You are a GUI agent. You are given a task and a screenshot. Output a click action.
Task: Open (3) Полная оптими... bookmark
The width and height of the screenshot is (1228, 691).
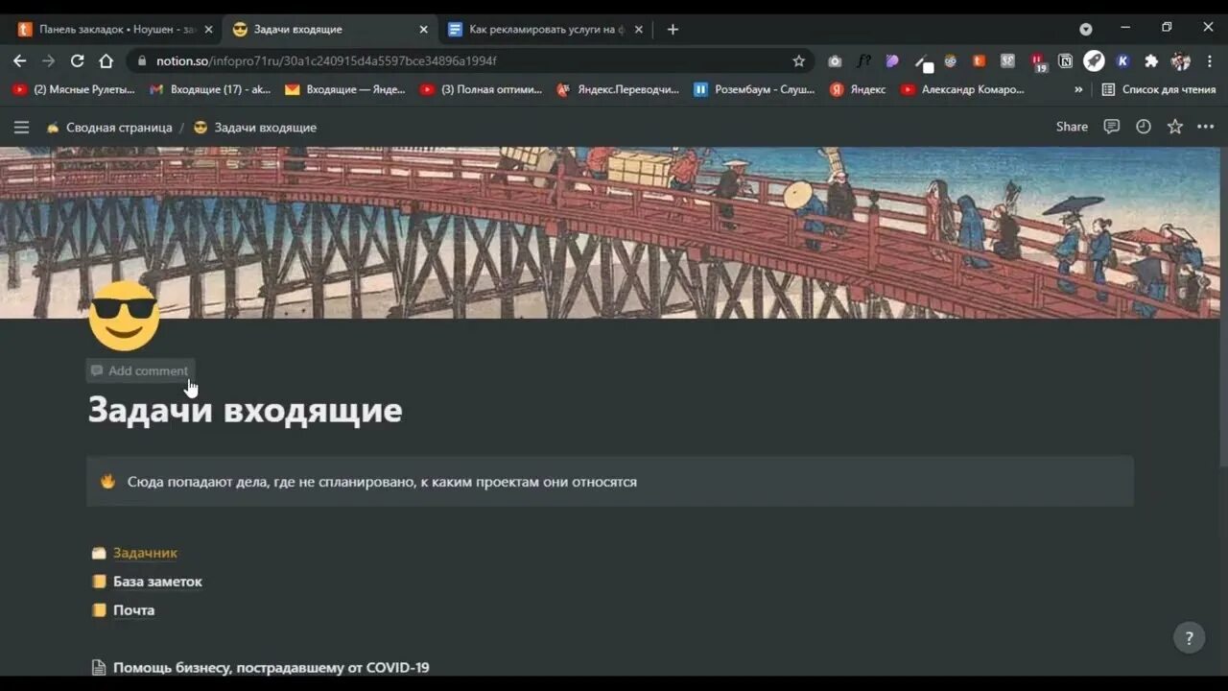pyautogui.click(x=481, y=89)
